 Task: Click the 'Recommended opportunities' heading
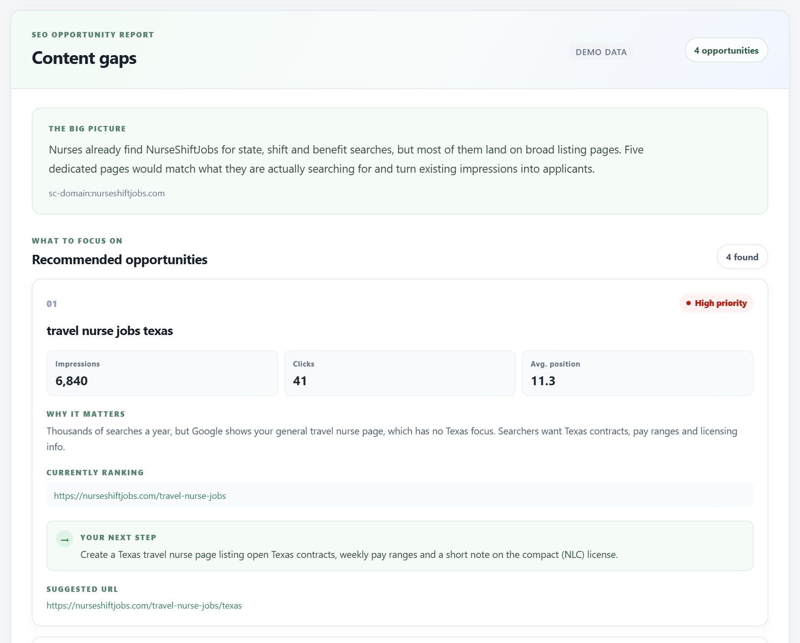(120, 259)
